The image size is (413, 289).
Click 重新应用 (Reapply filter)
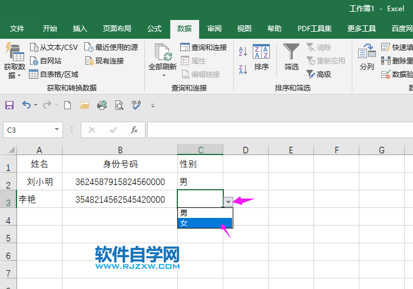[326, 61]
